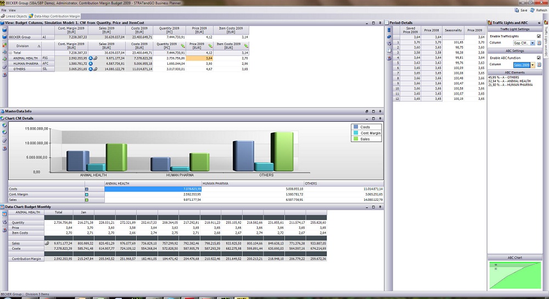Viewport: 549px width, 299px height.
Task: Disable the Enable TrafficLights checkbox
Action: pos(539,36)
